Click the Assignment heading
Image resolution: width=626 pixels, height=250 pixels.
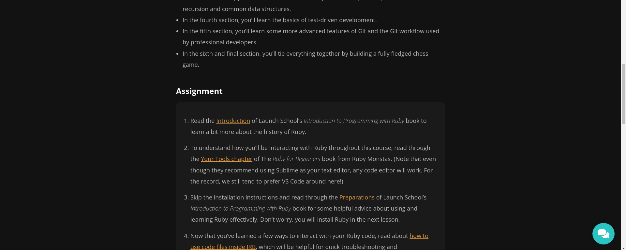coord(199,91)
